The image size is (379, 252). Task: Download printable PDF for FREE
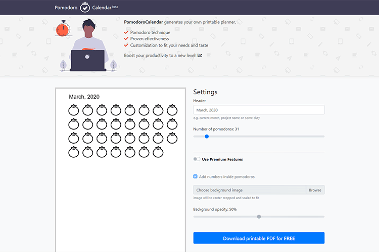(x=259, y=238)
